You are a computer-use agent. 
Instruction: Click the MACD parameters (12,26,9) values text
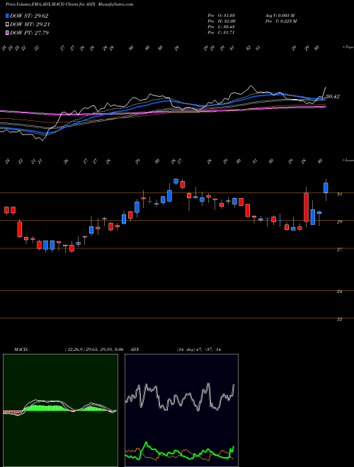[94, 350]
